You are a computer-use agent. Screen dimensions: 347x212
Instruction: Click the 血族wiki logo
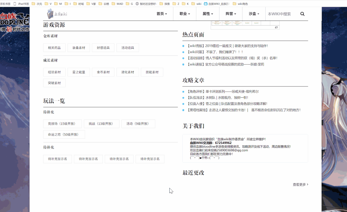pos(57,14)
